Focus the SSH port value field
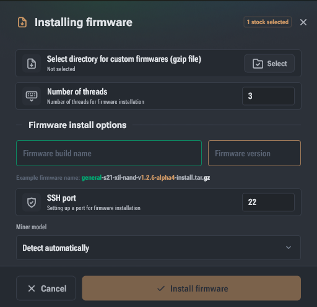The width and height of the screenshot is (317, 307). click(x=268, y=202)
